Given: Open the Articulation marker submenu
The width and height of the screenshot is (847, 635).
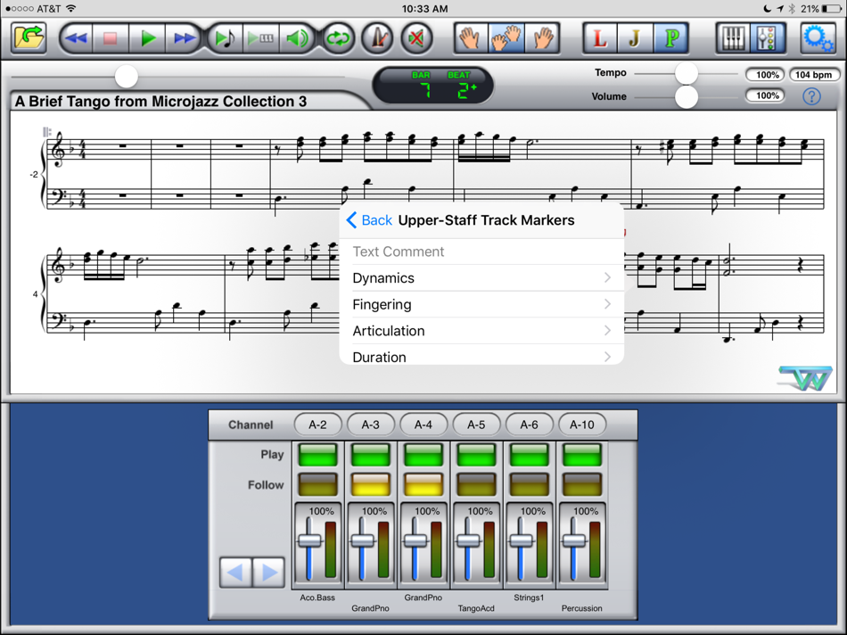Looking at the screenshot, I should pyautogui.click(x=481, y=331).
